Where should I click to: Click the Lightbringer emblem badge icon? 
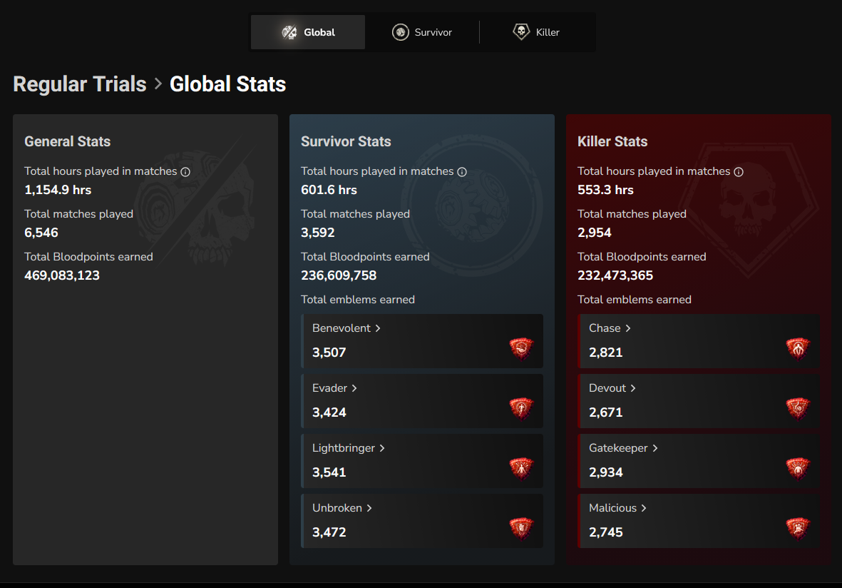click(x=521, y=468)
